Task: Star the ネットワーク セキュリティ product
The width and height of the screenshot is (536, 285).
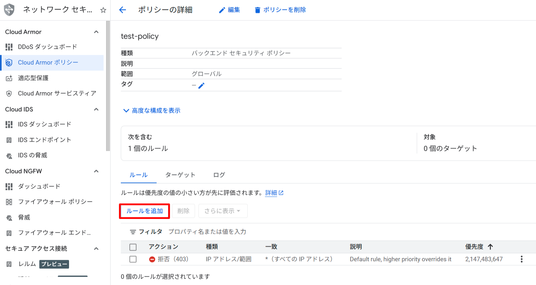Action: [103, 10]
